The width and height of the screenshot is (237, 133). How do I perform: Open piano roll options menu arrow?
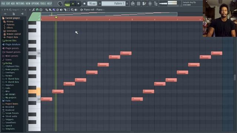pyautogui.click(x=30, y=10)
